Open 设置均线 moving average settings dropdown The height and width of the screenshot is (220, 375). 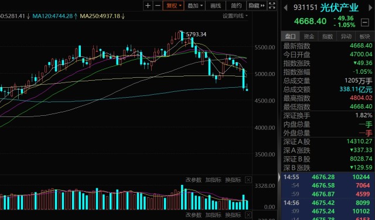tap(235, 16)
